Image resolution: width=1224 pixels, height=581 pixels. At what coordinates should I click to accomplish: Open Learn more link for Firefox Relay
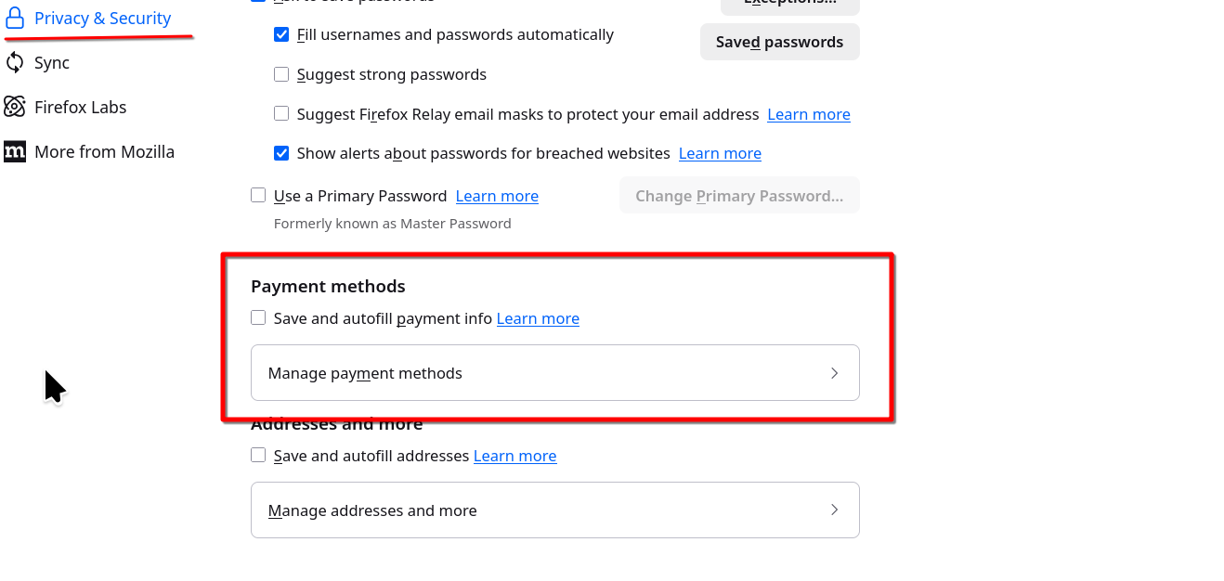[808, 114]
